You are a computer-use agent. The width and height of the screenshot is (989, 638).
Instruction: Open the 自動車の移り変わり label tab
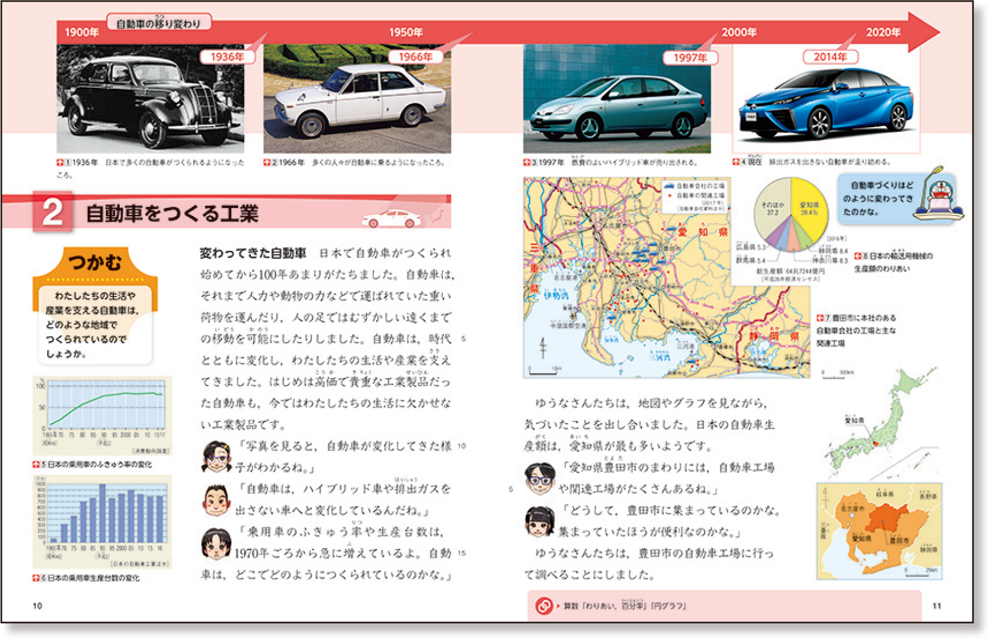[158, 23]
